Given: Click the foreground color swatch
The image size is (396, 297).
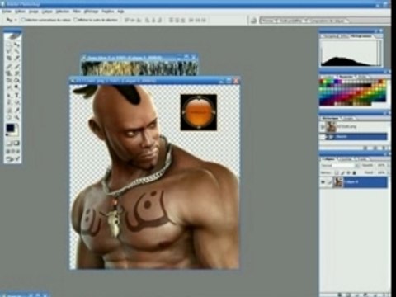Looking at the screenshot, I should pos(10,128).
